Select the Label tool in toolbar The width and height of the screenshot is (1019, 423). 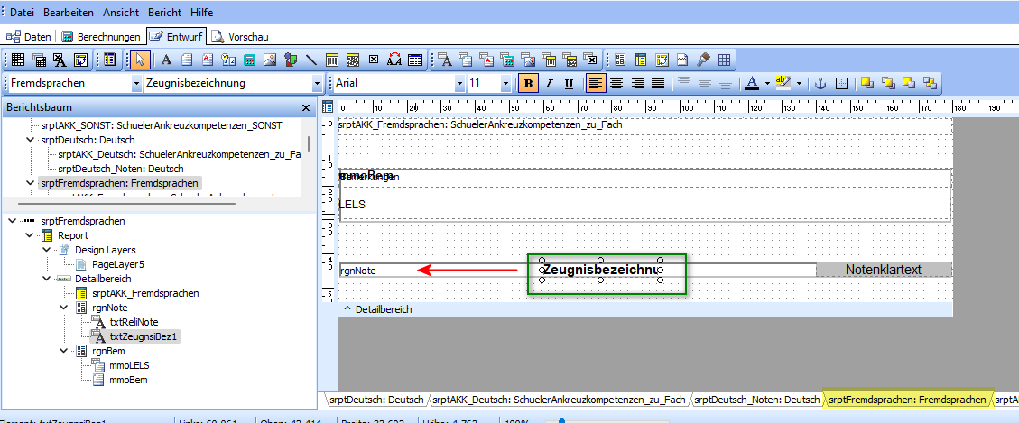[x=166, y=60]
